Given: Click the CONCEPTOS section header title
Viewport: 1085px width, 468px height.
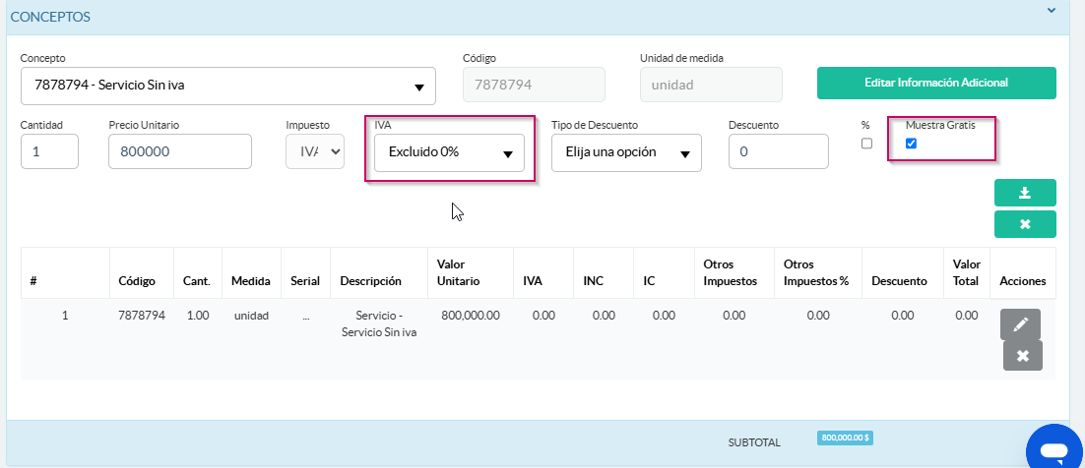Looking at the screenshot, I should click(50, 17).
